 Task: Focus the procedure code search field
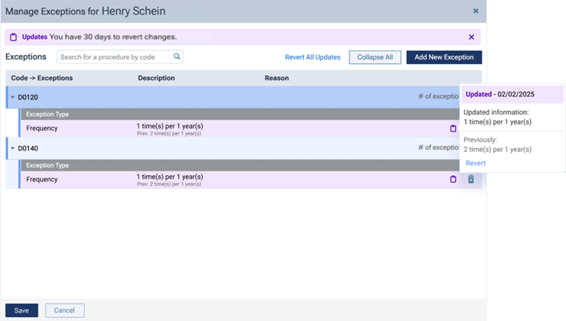[115, 57]
